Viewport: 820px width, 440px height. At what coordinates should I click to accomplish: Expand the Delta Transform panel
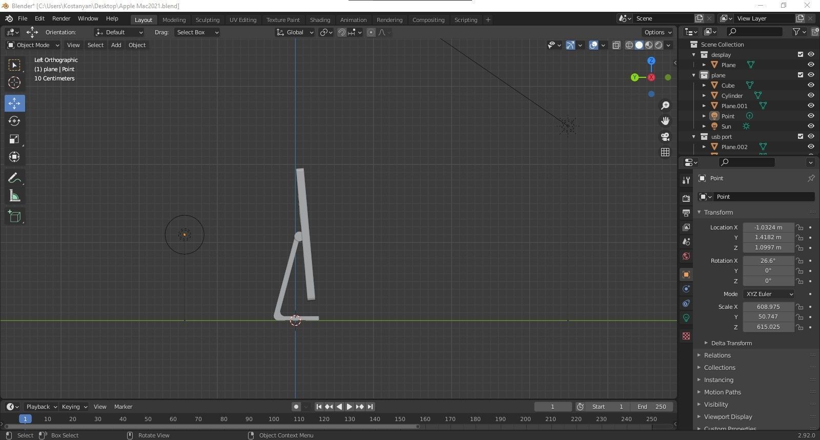(731, 343)
